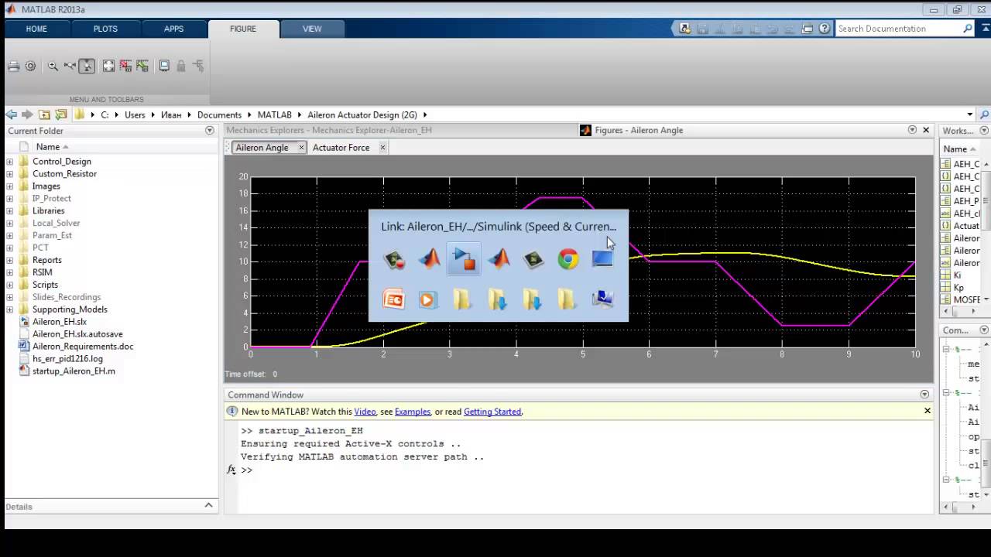This screenshot has height=557, width=991.
Task: Print the scope figure from the toolbar
Action: click(x=13, y=67)
